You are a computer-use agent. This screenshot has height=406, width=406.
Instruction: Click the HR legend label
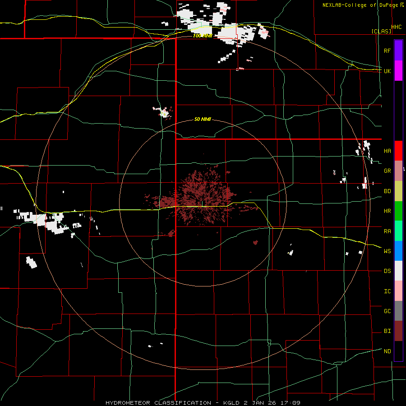387,211
